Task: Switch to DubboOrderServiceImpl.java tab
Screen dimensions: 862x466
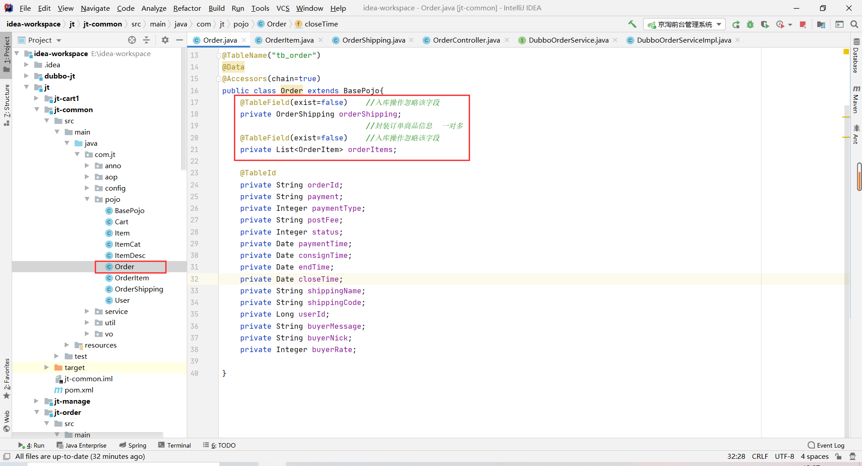Action: coord(684,40)
